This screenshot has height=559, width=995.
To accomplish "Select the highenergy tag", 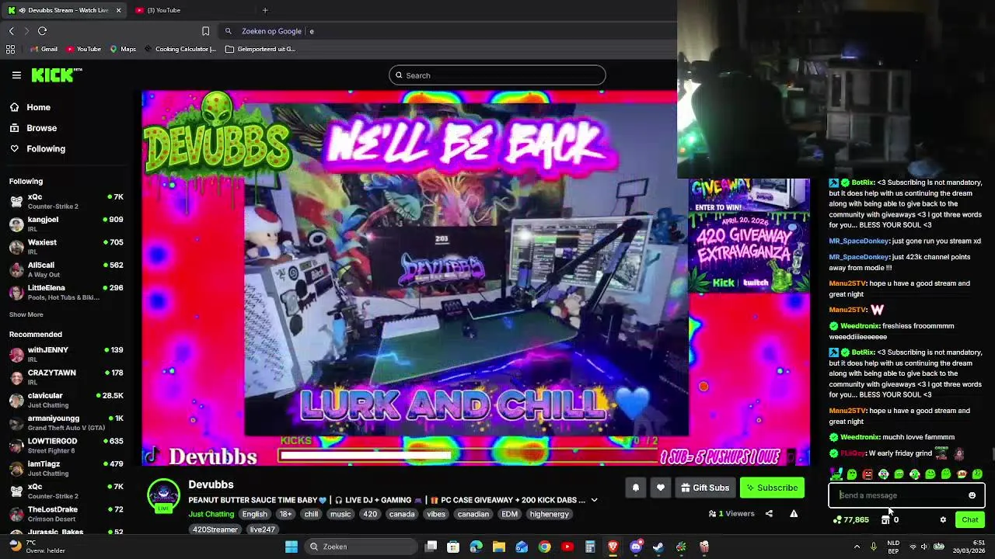I will (x=550, y=514).
